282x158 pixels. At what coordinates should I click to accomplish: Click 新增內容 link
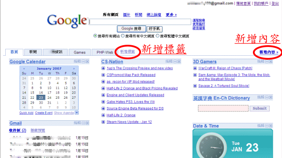(269, 52)
